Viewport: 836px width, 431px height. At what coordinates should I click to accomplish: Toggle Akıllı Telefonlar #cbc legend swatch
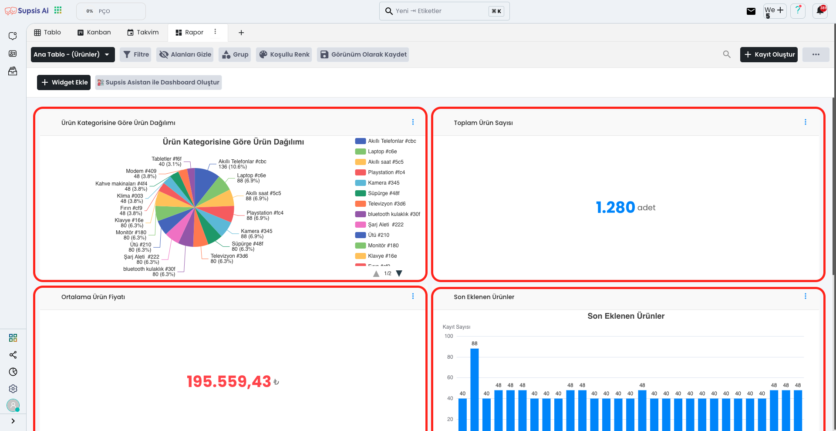coord(361,141)
